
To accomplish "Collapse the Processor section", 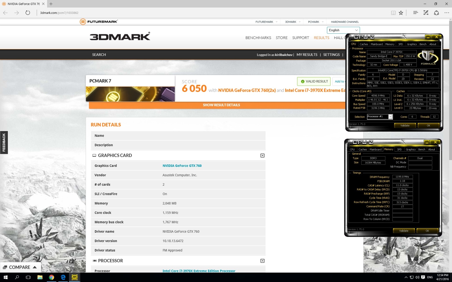I will click(x=262, y=261).
